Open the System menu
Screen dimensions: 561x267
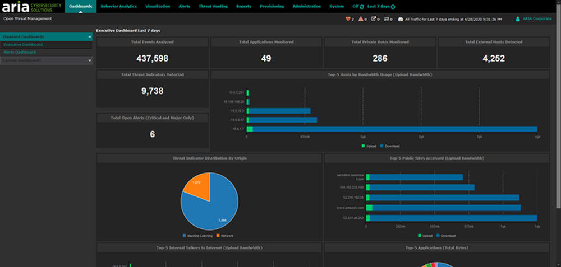tap(337, 6)
